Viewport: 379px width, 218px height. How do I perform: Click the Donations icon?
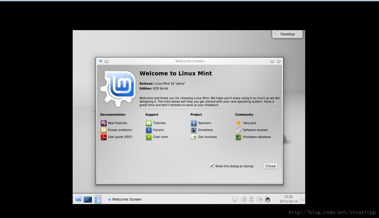[x=194, y=130]
